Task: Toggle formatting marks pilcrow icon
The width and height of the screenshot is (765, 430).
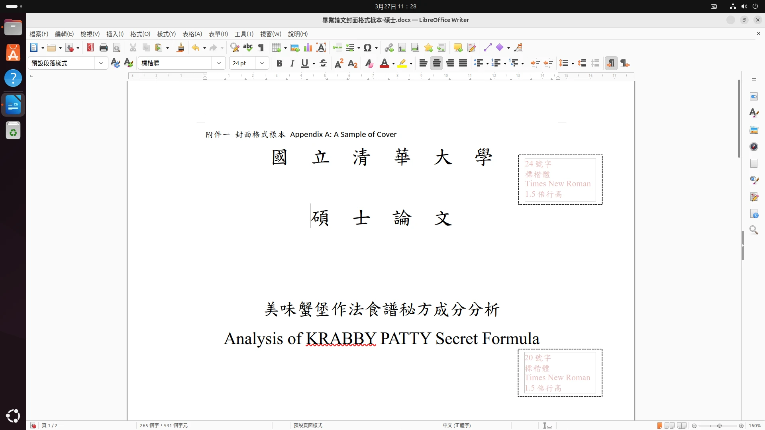Action: coord(261,48)
